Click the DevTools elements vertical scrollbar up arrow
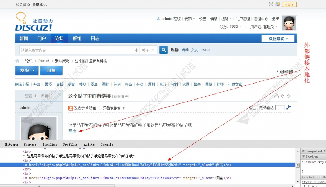Image resolution: width=326 pixels, height=187 pixels. (x=298, y=151)
